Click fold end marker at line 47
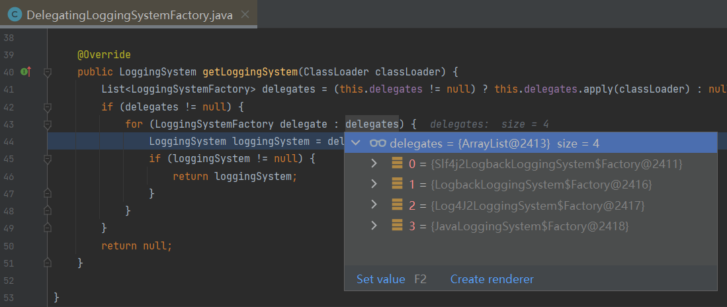Screen dimensions: 727x307 pyautogui.click(x=47, y=193)
